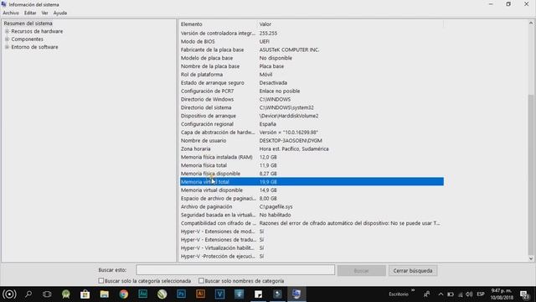Check Buscar solo la categoría seleccionada
Viewport: 536px width, 302px height.
point(100,281)
